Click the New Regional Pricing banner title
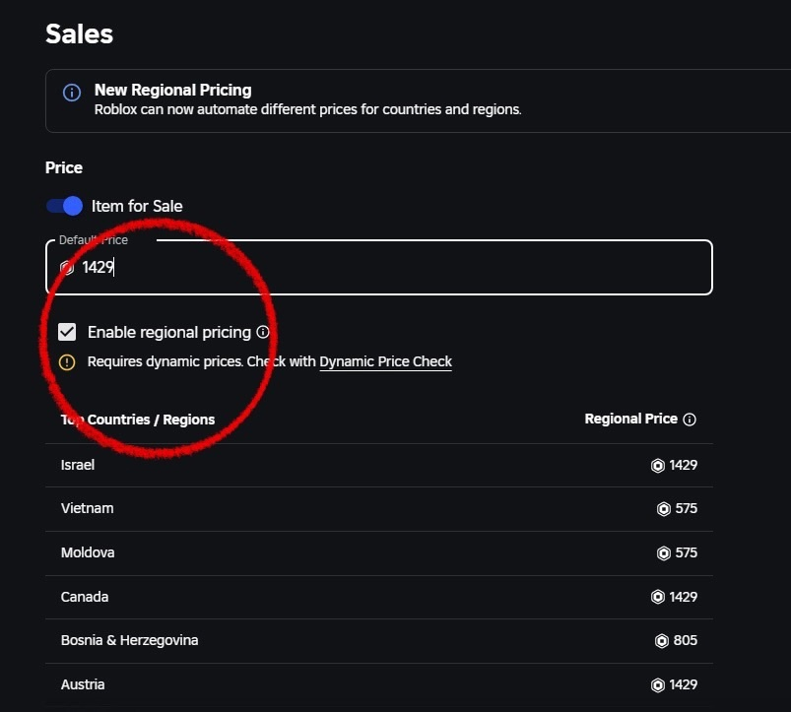 coord(173,90)
